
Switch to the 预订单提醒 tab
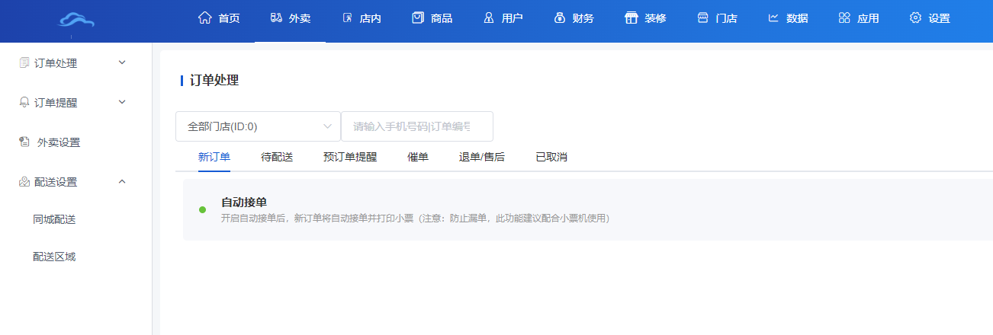click(x=350, y=157)
